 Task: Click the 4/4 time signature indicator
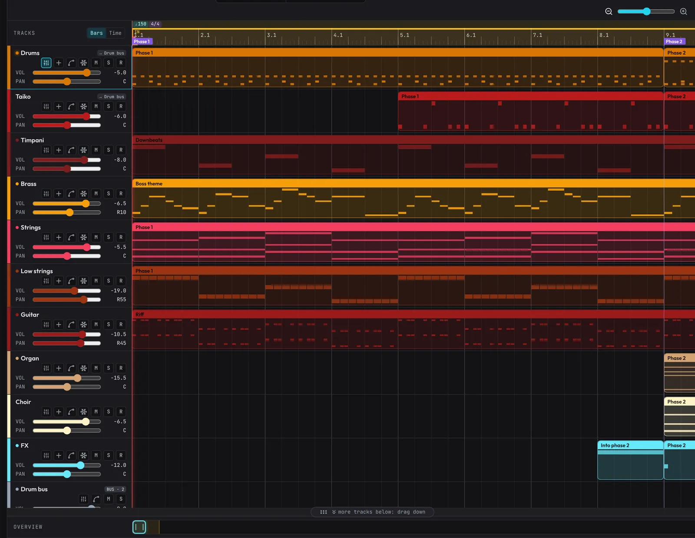click(155, 24)
